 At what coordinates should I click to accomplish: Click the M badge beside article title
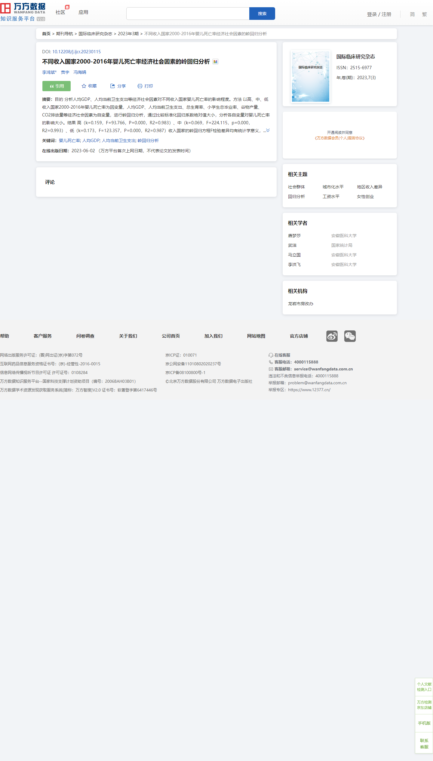click(215, 62)
